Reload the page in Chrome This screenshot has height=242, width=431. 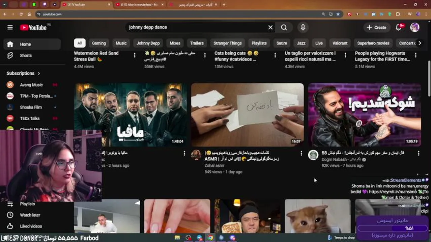(x=21, y=14)
